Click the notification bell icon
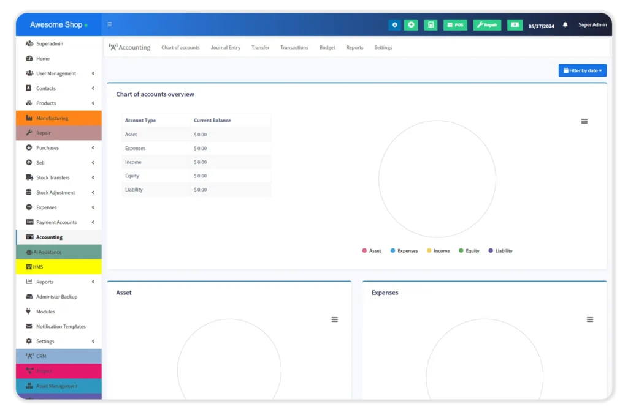Screen dimensions: 628x418 click(565, 25)
